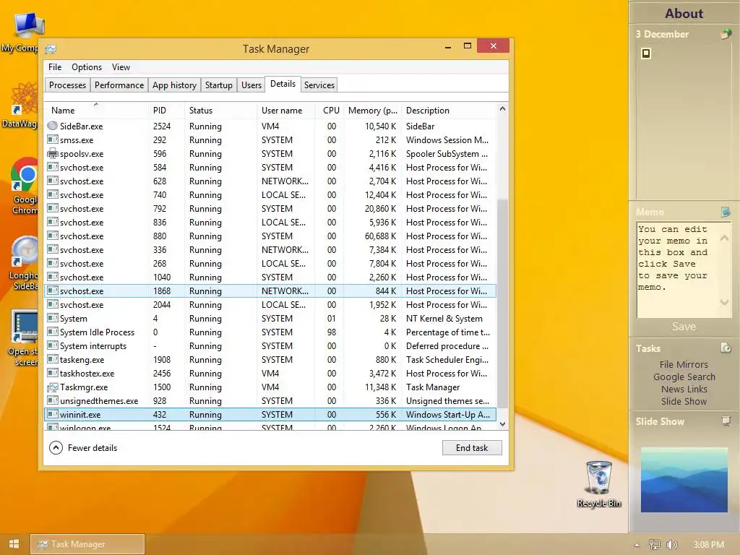Switch to Processes tab
740x555 pixels.
point(67,85)
